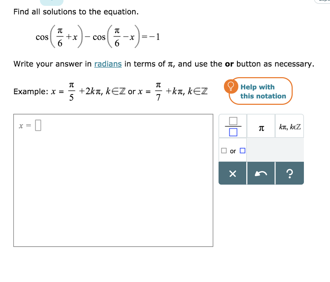Select the left box of the 'or' template
This screenshot has width=330, height=282.
click(225, 150)
